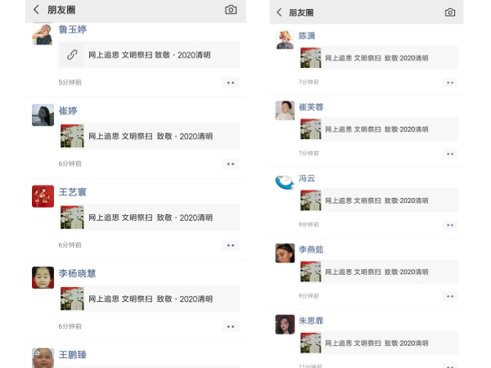Open more options under 李燕茹's post
The width and height of the screenshot is (491, 368).
point(450,295)
